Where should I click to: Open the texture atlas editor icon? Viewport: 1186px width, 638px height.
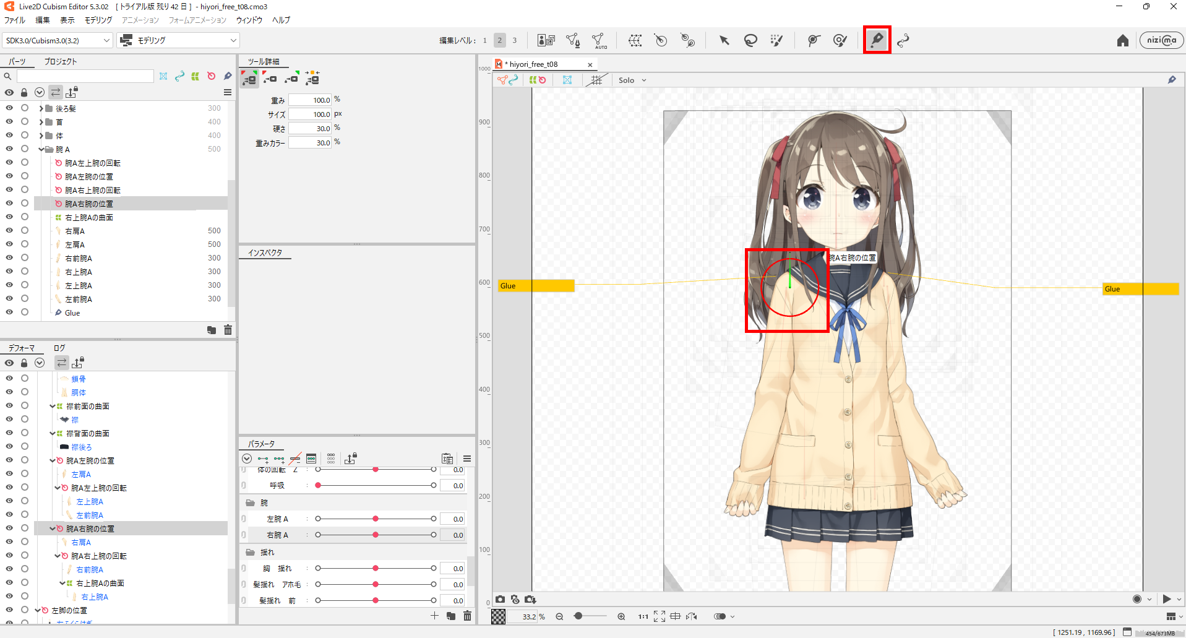[x=546, y=41]
